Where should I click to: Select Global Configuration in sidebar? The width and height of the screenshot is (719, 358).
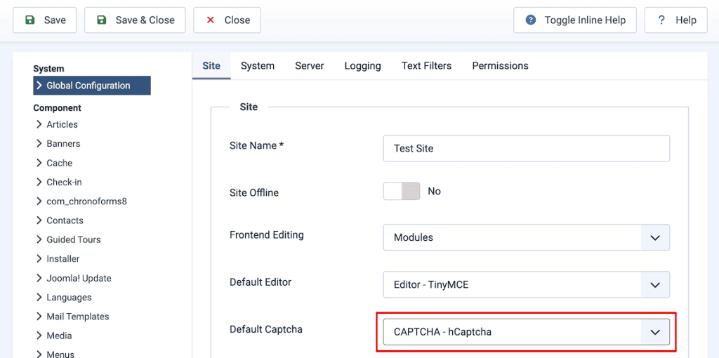[92, 86]
